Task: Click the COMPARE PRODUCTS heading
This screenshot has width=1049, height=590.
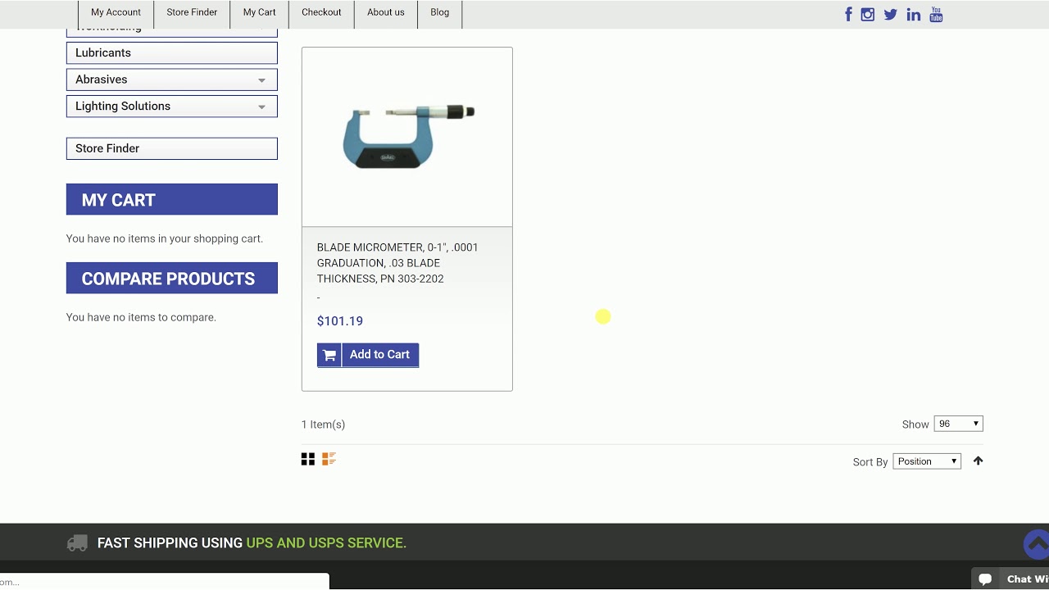Action: point(172,278)
